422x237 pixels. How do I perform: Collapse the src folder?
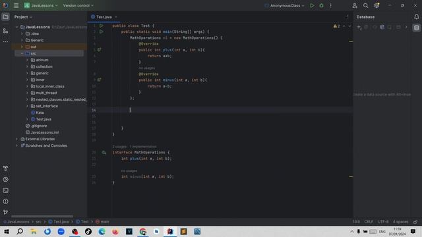(22, 53)
